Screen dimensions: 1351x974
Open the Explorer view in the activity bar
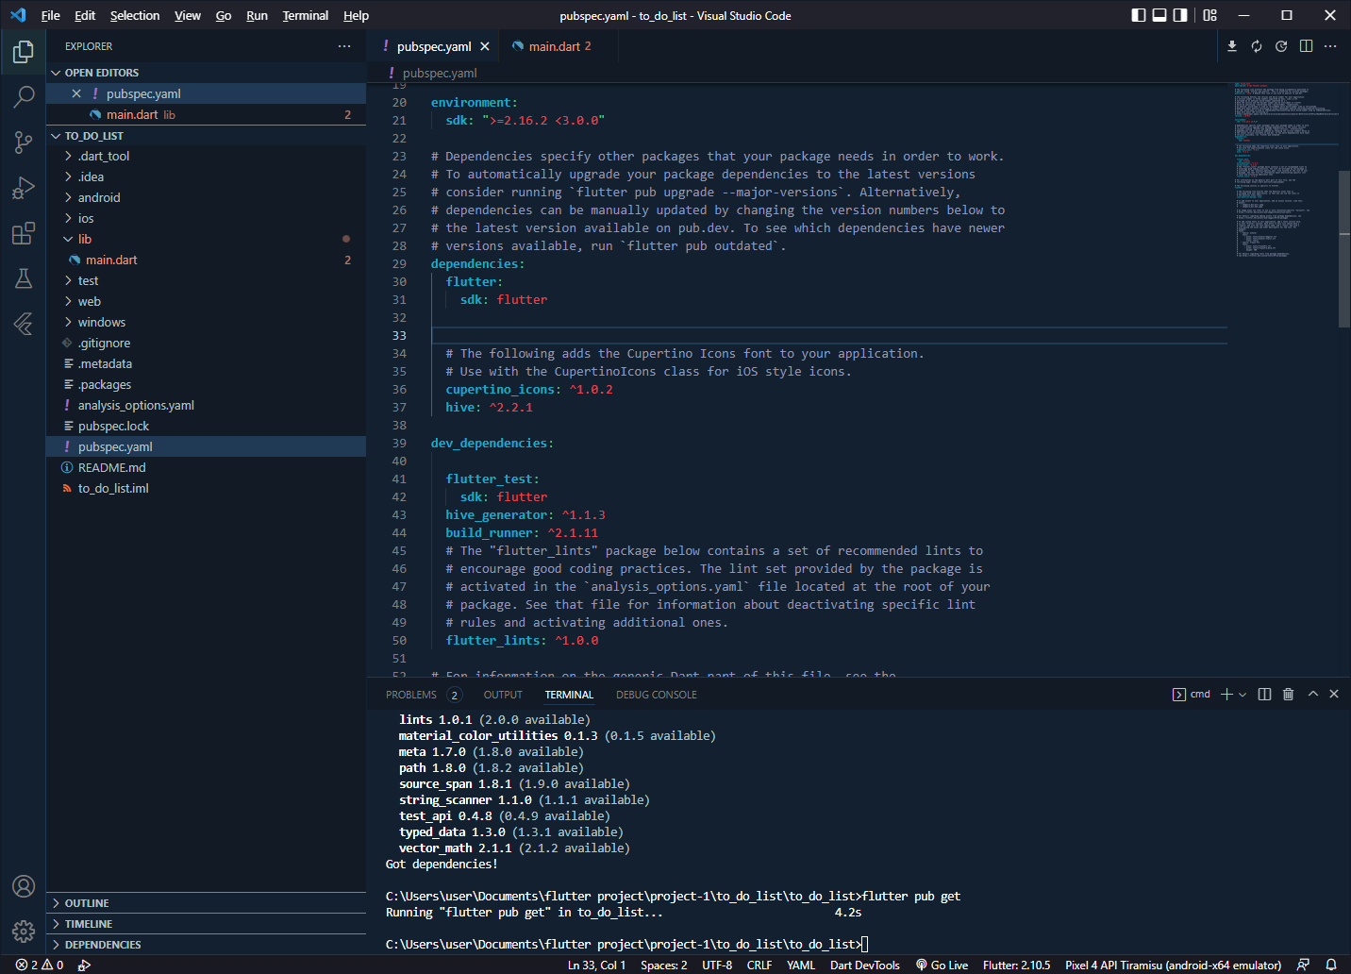click(x=24, y=52)
